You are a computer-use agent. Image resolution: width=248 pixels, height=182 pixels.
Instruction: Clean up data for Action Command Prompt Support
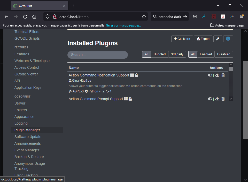[x=217, y=99]
